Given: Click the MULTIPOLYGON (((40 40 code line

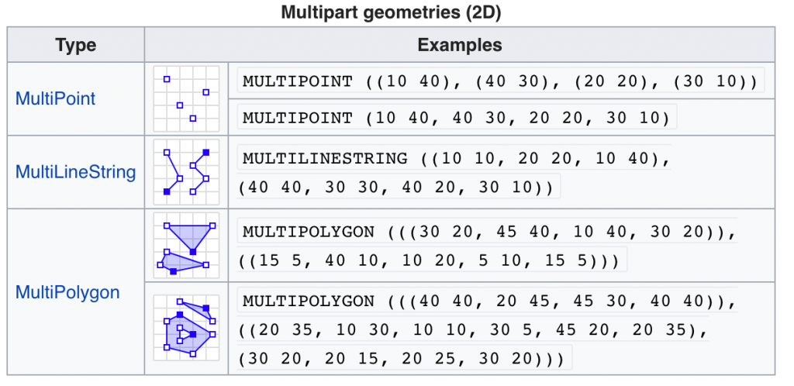Looking at the screenshot, I should (x=487, y=301).
